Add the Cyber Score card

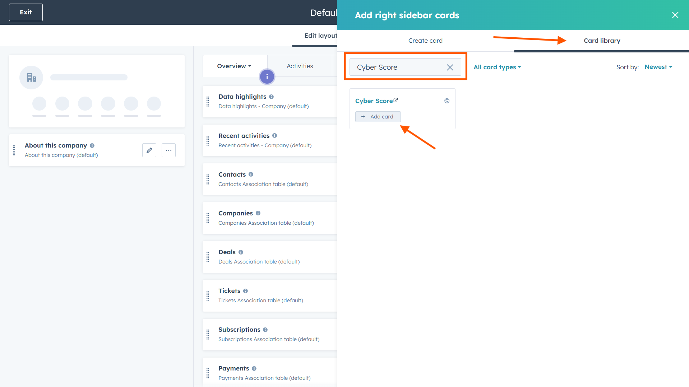click(378, 117)
